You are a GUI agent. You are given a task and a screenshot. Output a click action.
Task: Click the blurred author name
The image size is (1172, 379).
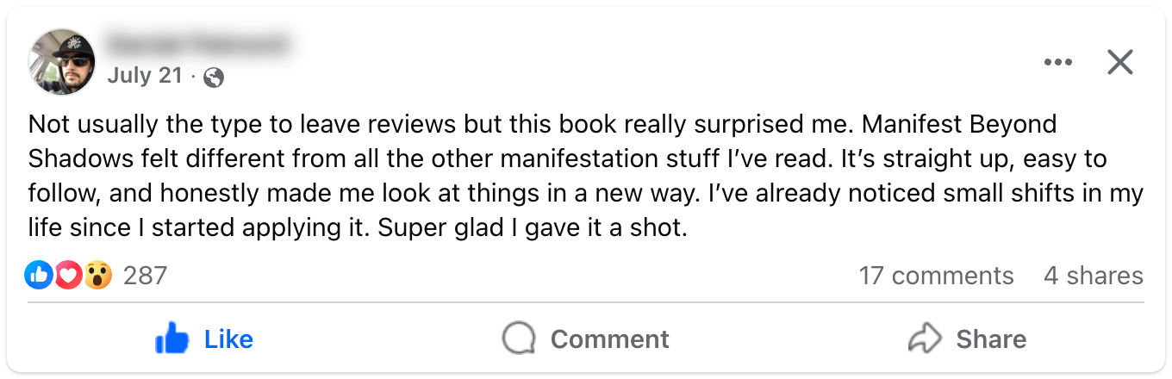(198, 42)
